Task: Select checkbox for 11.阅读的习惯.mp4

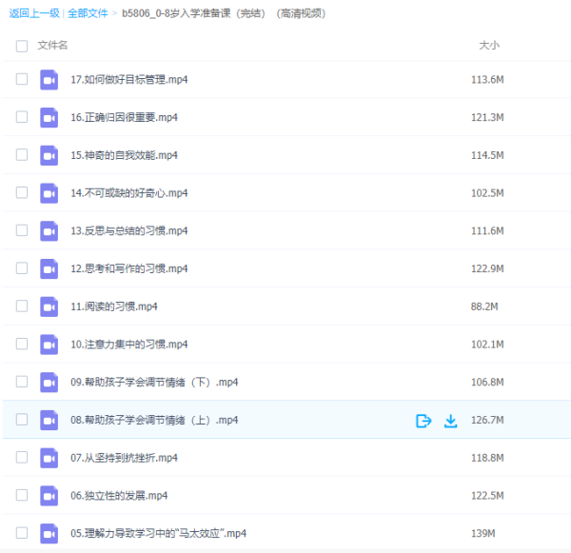Action: (22, 306)
